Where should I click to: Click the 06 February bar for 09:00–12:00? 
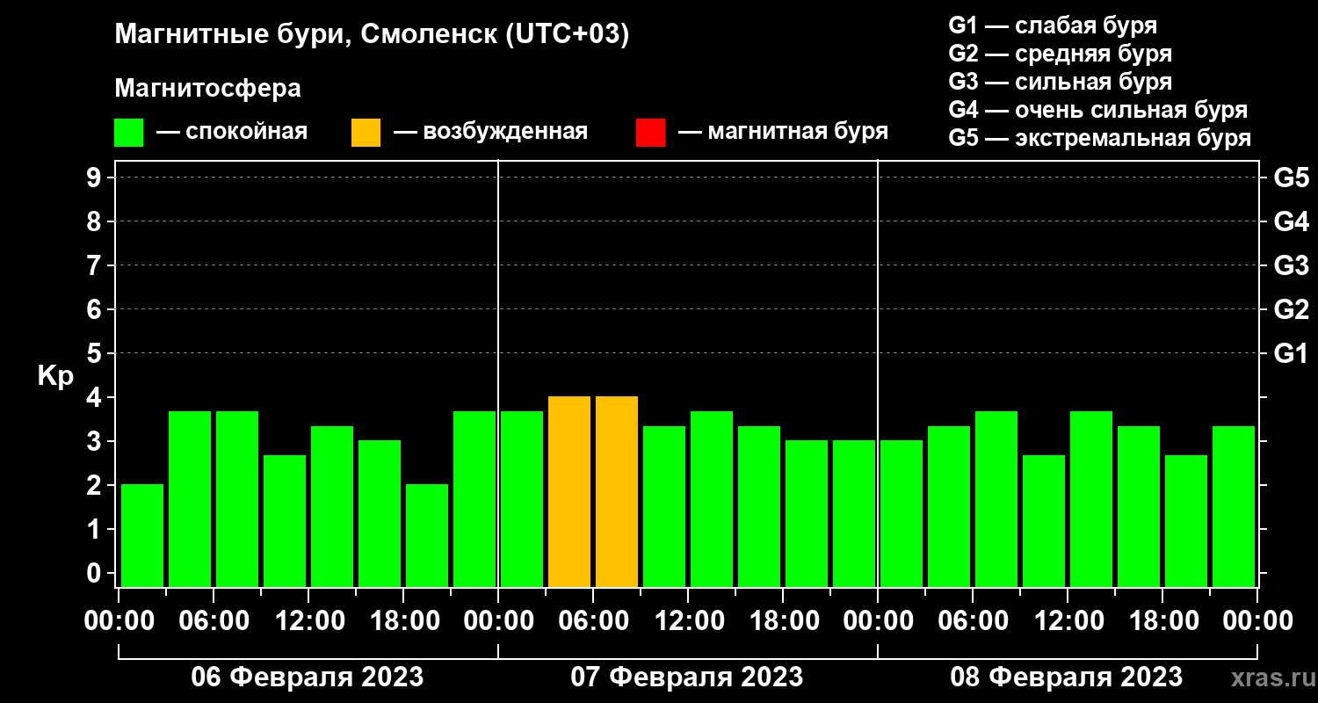click(285, 520)
